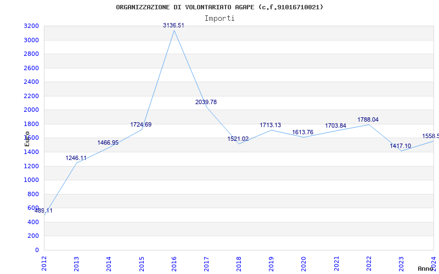The width and height of the screenshot is (439, 274).
Task: Click the 2017 x-axis year label
Action: [207, 264]
